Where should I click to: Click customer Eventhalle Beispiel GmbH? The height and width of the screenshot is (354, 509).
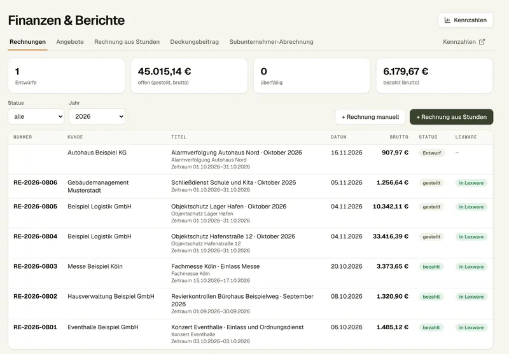pyautogui.click(x=103, y=327)
